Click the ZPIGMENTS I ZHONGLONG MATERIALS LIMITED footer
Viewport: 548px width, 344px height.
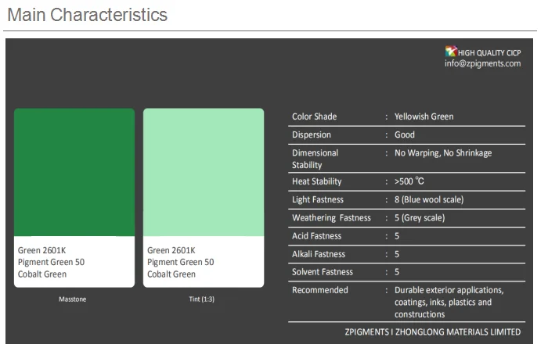click(433, 331)
